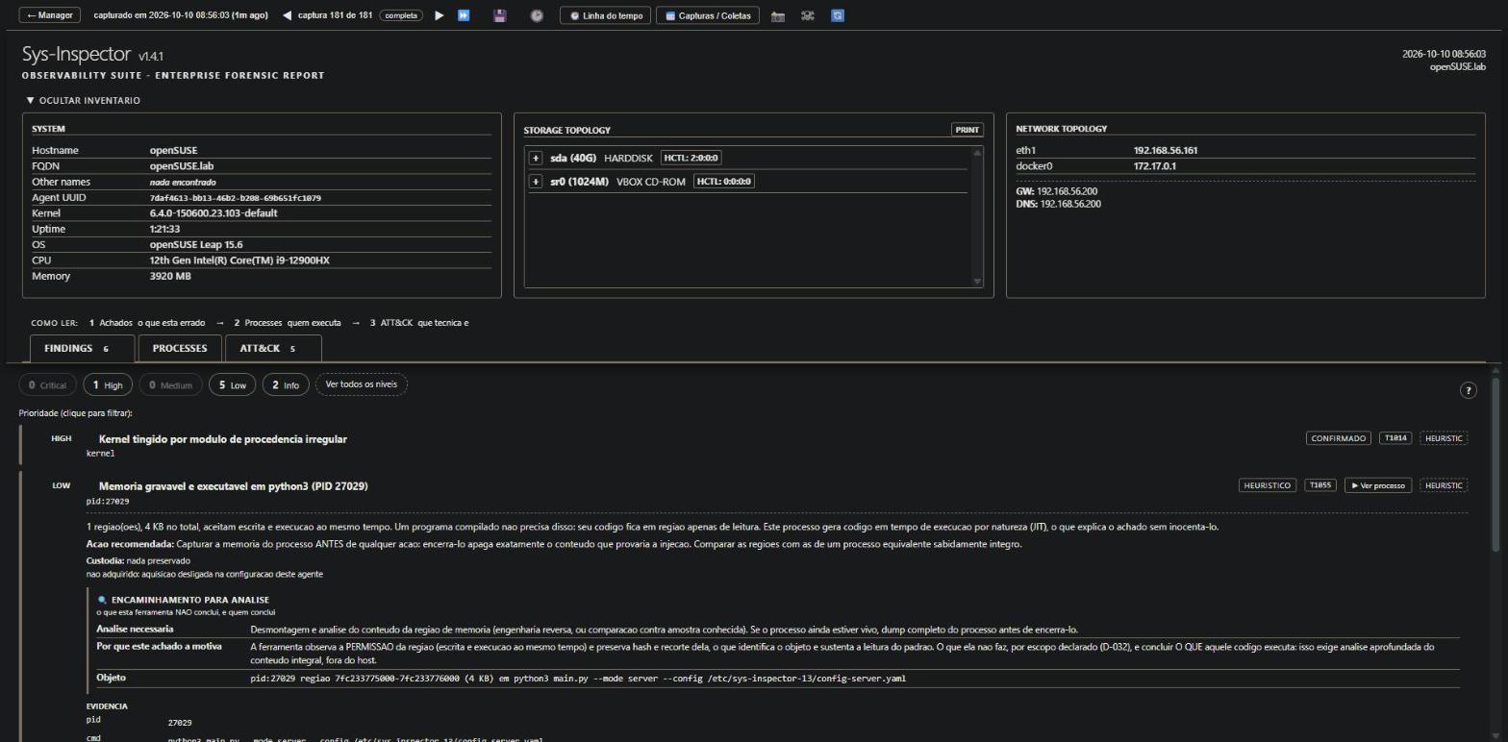
Task: Click the PRINT button in Storage Topology
Action: (968, 130)
